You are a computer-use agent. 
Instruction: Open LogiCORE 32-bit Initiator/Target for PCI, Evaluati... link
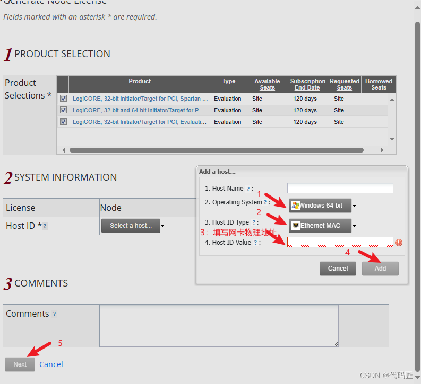tap(140, 122)
